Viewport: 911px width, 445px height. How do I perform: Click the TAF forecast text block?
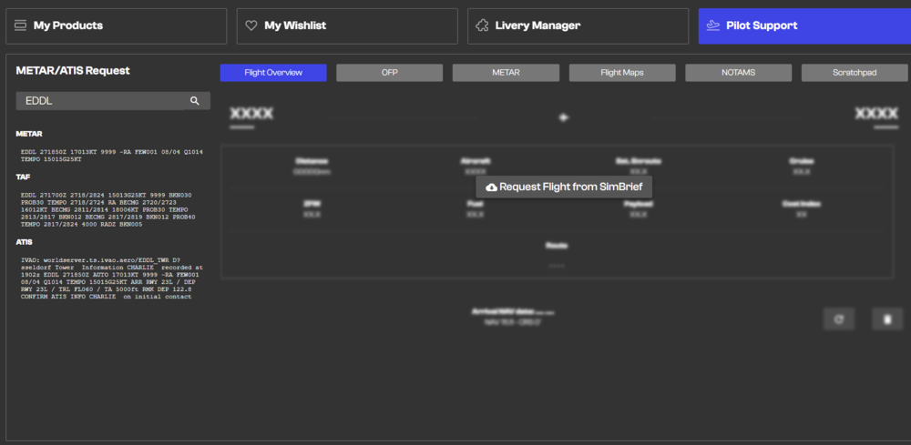click(x=108, y=209)
